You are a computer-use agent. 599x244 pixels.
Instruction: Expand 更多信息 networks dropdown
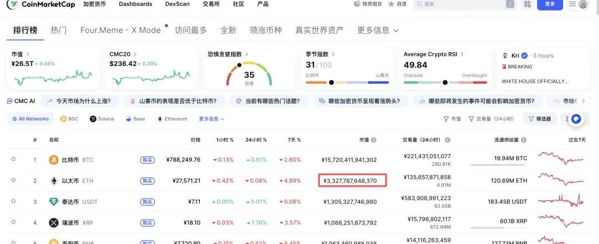[x=211, y=119]
